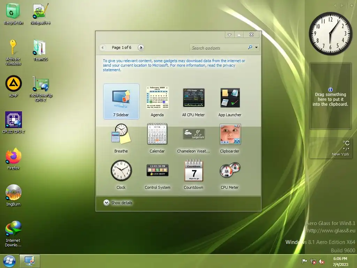Open Recycle Bin on the desktop
Viewport: 357px width, 268px height.
pyautogui.click(x=13, y=14)
